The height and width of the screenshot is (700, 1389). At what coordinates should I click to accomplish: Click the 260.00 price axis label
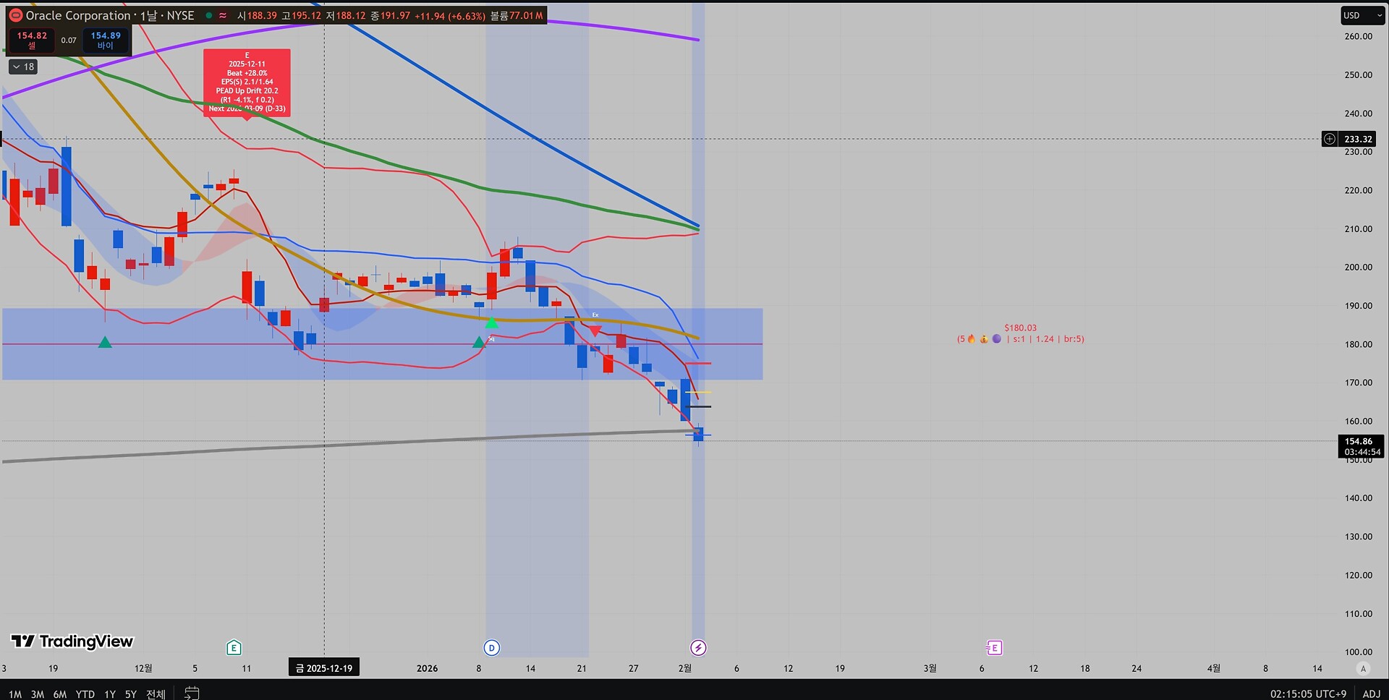(x=1358, y=36)
